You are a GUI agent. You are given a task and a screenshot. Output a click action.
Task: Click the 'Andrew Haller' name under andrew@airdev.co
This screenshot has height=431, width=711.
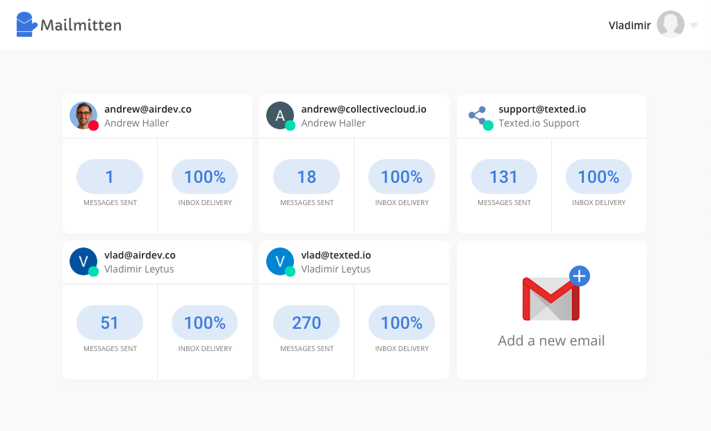[136, 123]
